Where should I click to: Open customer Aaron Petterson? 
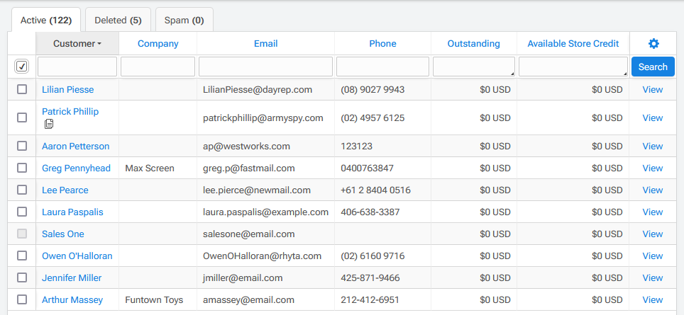pos(75,147)
